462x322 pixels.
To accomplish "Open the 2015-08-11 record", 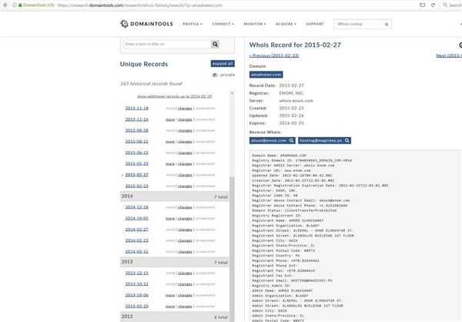I will click(x=137, y=142).
